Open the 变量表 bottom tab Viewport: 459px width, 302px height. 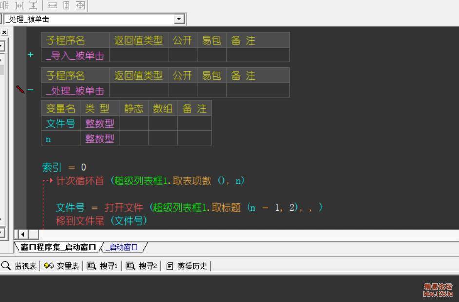pyautogui.click(x=62, y=266)
